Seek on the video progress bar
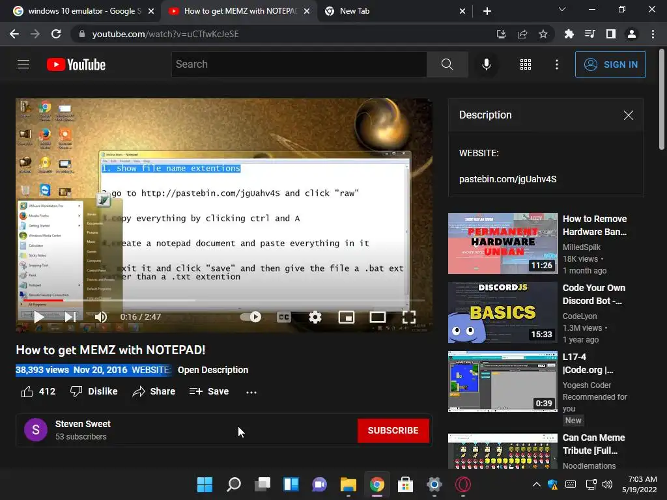This screenshot has height=500, width=667. (x=224, y=300)
